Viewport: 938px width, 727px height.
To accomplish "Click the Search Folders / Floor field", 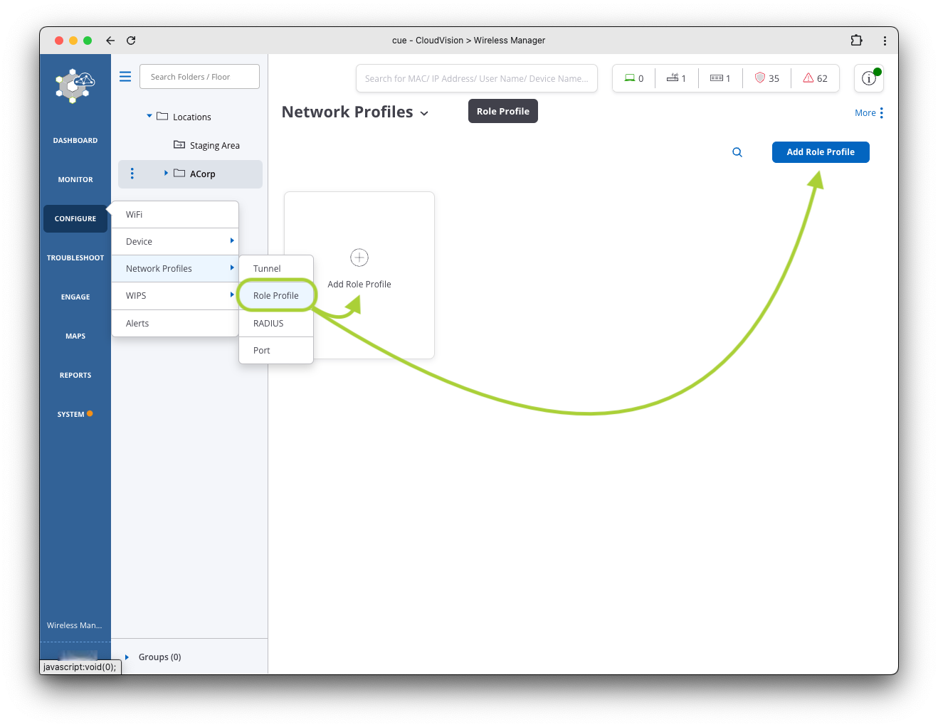I will pyautogui.click(x=199, y=77).
